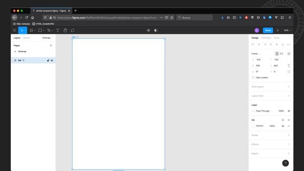This screenshot has width=304, height=171.
Task: Click Align top icon
Action: (271, 44)
